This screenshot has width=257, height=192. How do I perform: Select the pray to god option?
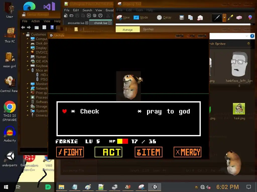(168, 112)
